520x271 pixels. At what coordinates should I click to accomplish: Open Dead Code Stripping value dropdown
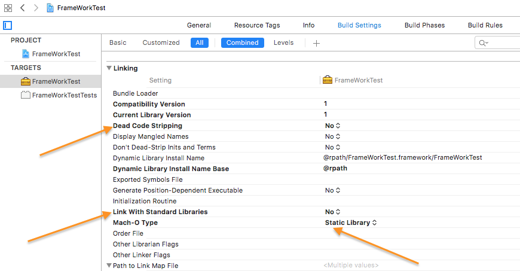(x=332, y=126)
